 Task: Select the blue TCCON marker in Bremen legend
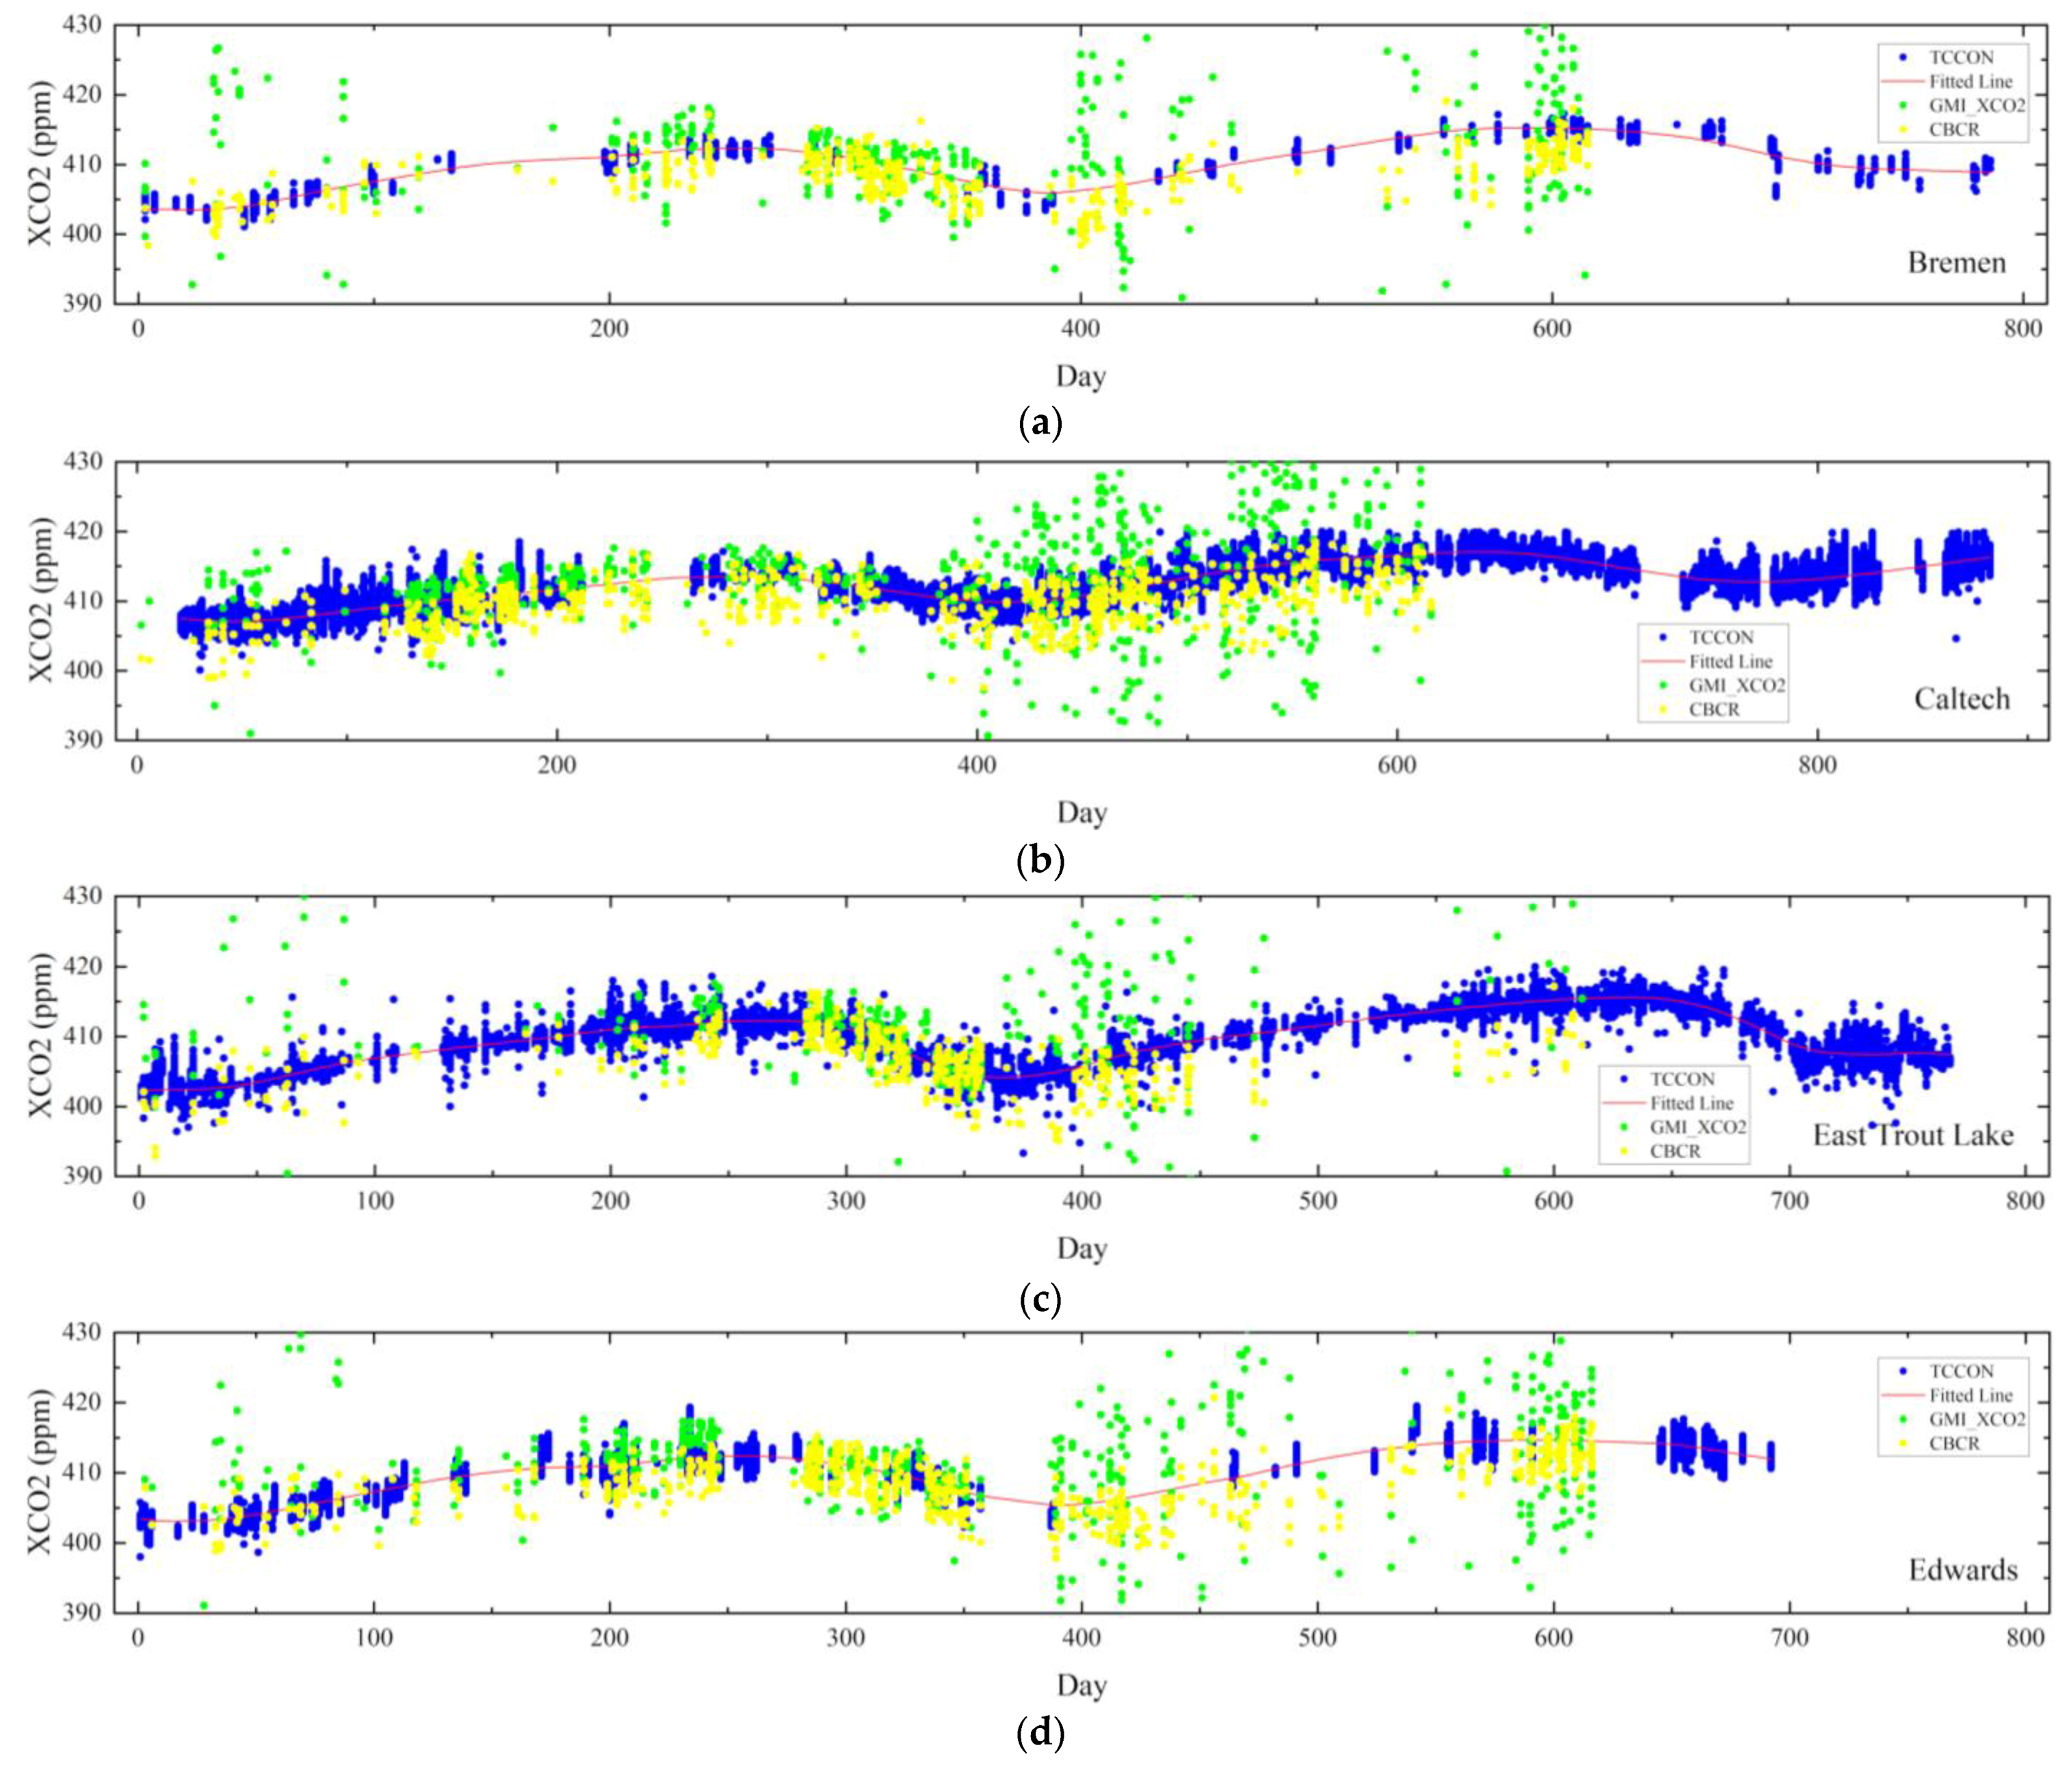click(1903, 57)
